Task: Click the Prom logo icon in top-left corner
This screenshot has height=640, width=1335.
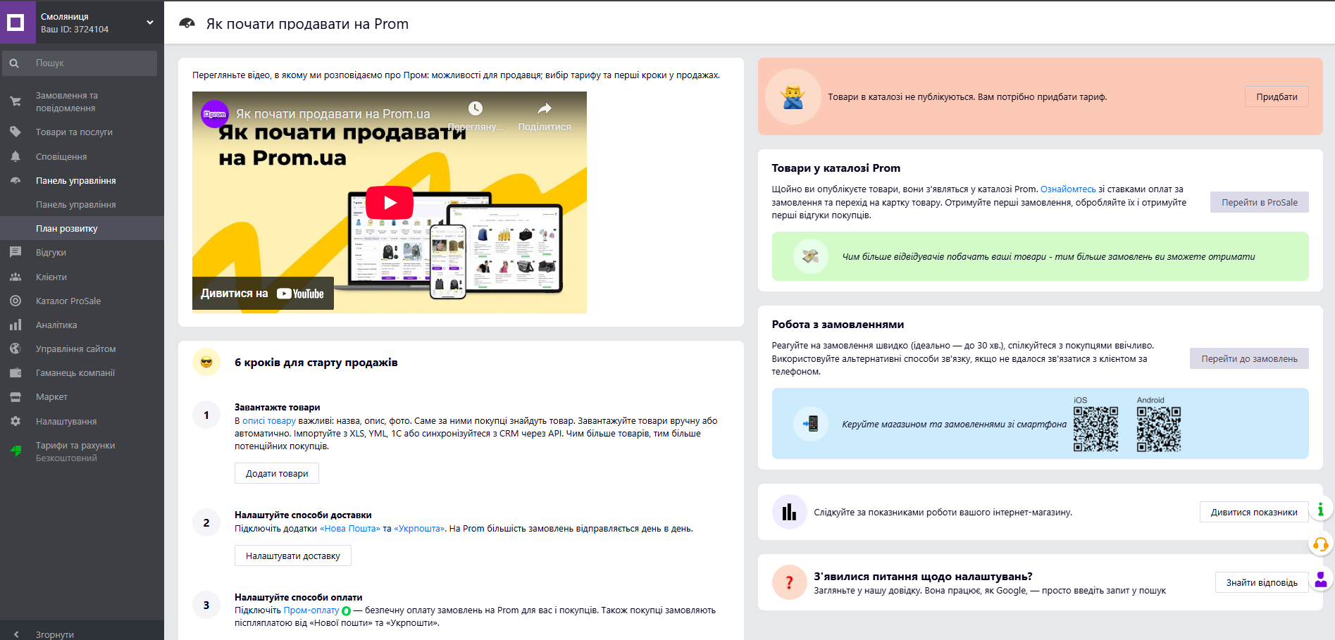Action: tap(17, 23)
